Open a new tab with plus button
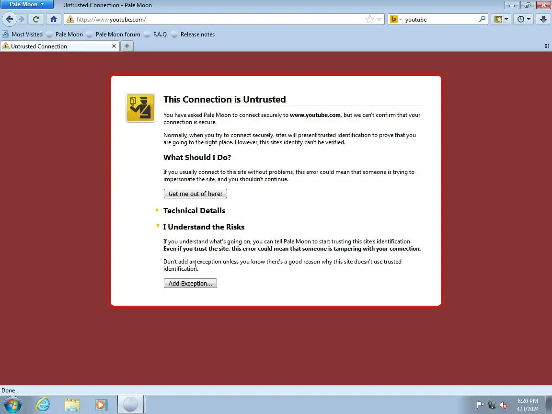552x414 pixels. point(127,46)
